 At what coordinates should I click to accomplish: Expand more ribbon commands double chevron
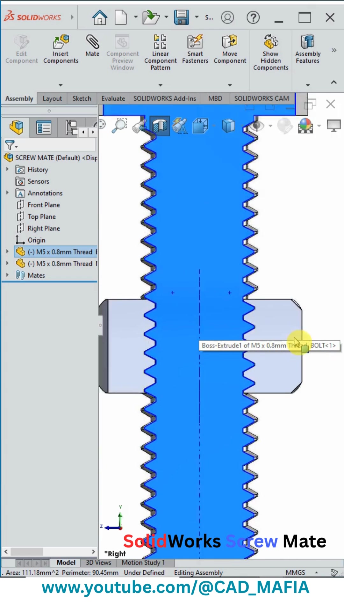click(334, 50)
